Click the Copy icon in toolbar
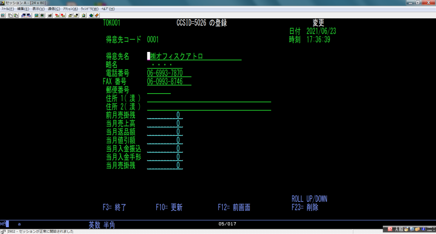The height and width of the screenshot is (234, 436). (x=10, y=15)
